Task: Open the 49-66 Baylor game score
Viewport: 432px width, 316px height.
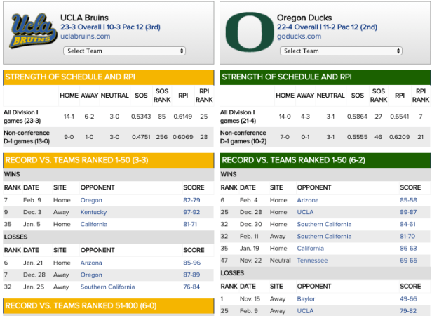Action: click(x=410, y=298)
